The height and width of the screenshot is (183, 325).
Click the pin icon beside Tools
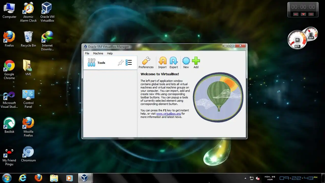121,63
